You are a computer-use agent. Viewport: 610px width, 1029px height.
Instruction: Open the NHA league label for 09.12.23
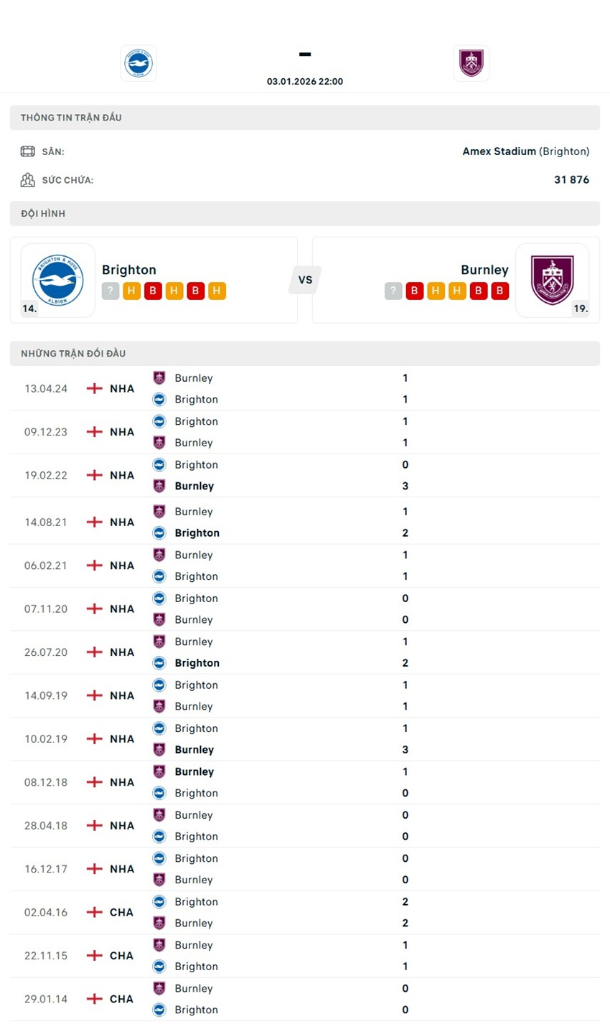click(x=121, y=431)
